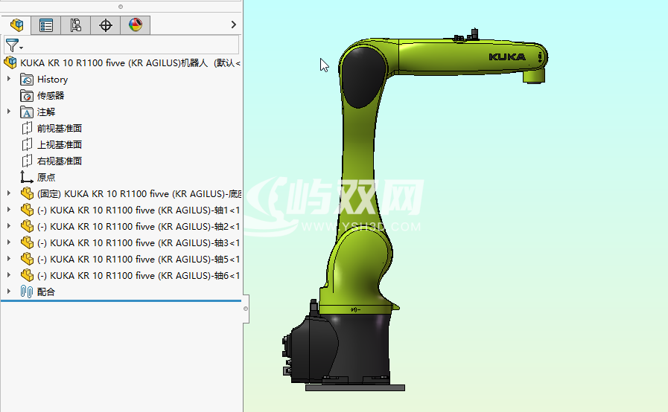Select the 上视基准面 top plane

(x=60, y=145)
